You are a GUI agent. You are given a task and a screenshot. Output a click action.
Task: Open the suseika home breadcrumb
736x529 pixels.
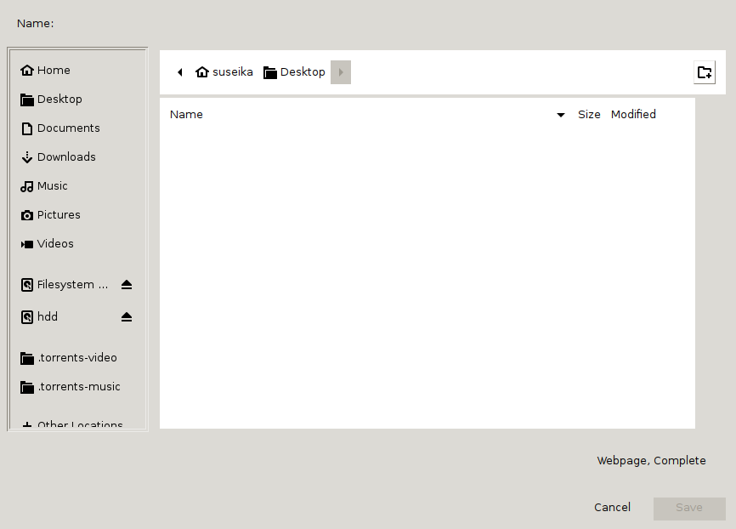(224, 71)
